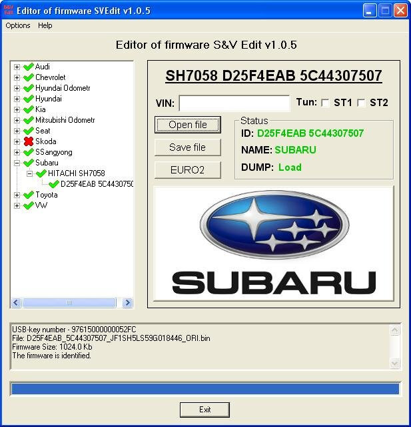
Task: Expand the Audi tree node
Action: pyautogui.click(x=17, y=67)
